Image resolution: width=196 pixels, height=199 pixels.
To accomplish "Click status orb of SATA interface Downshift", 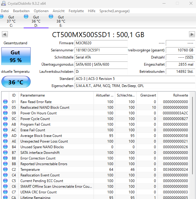I will 5,153.
